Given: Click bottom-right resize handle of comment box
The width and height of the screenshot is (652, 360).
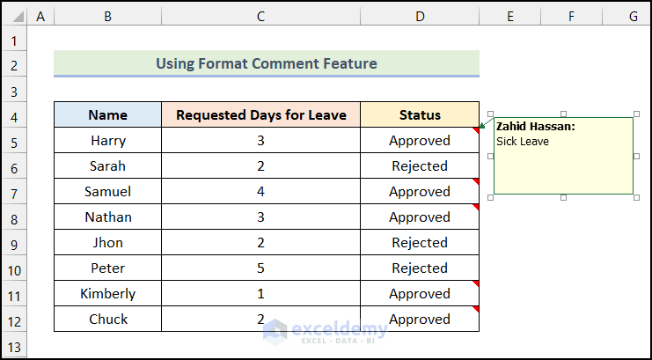Looking at the screenshot, I should point(636,196).
